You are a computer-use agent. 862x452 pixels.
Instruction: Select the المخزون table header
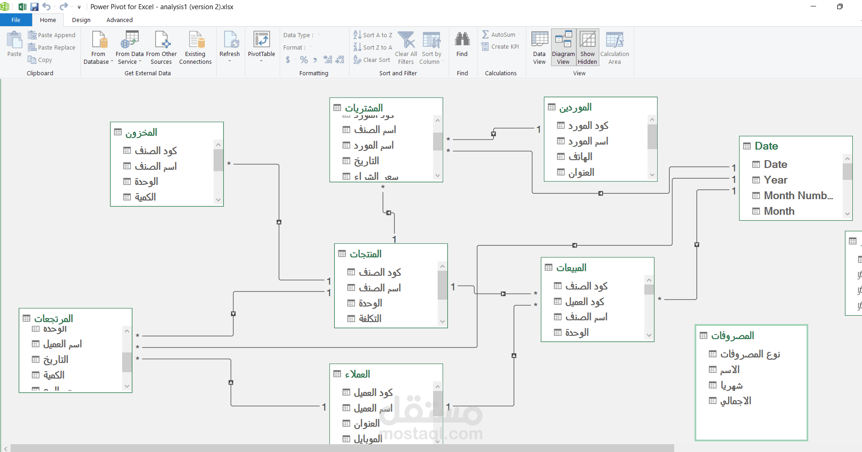pos(167,132)
